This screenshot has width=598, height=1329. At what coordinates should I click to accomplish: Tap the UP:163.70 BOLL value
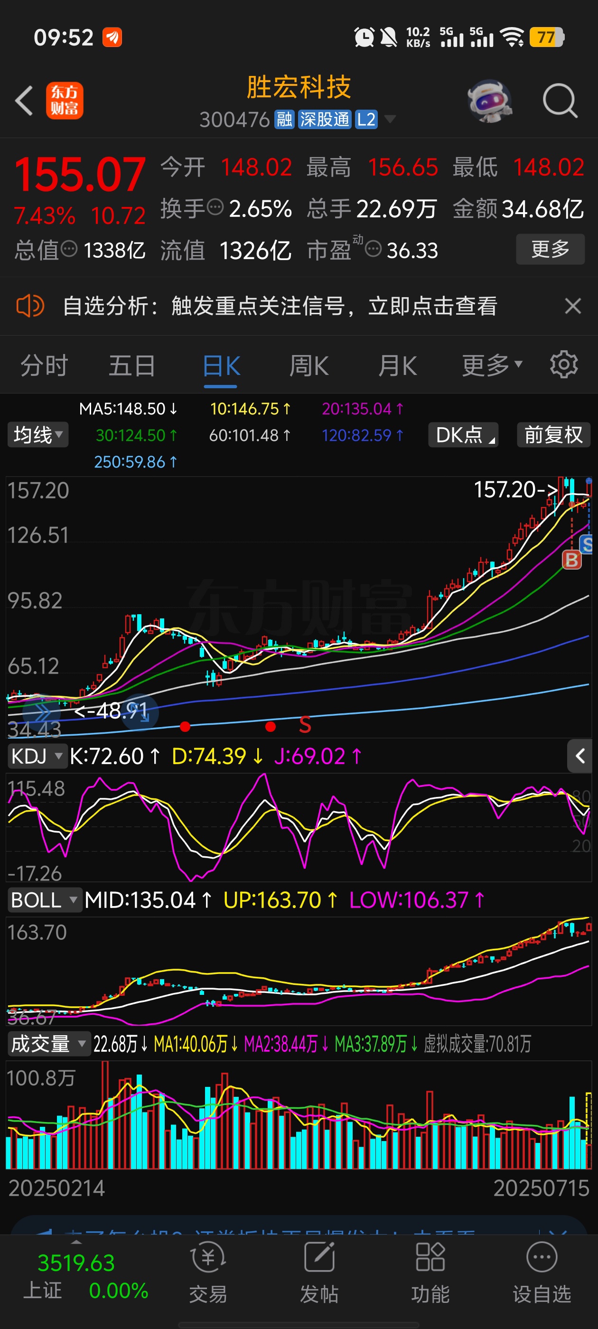point(280,900)
